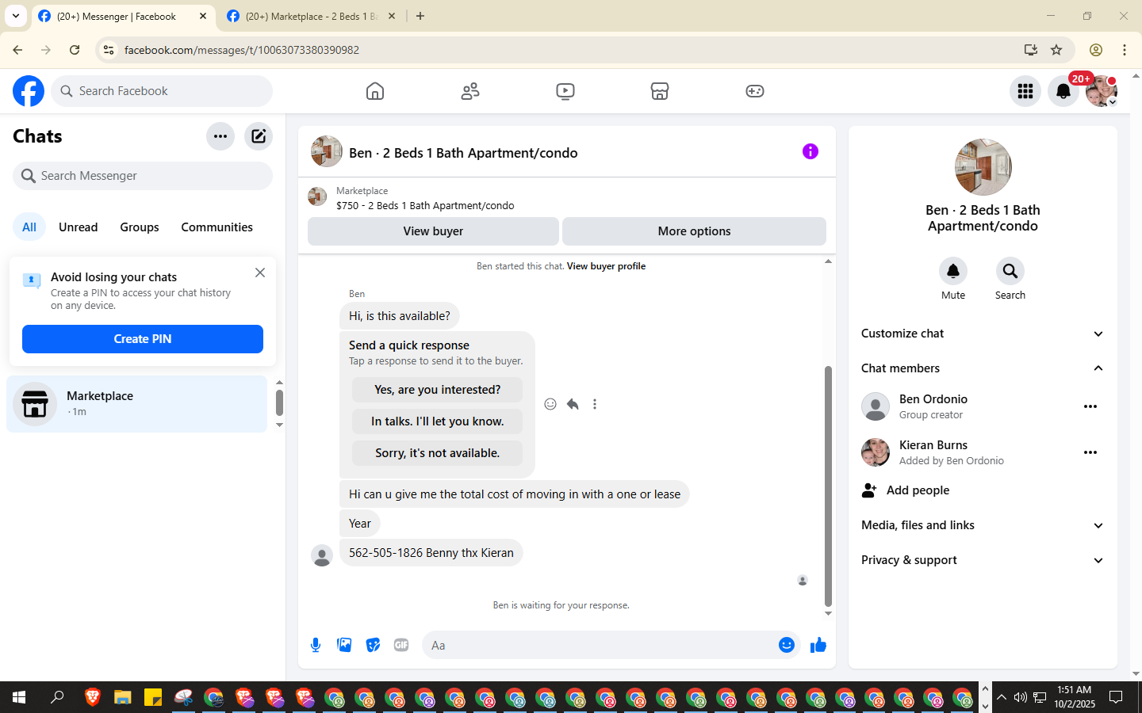Viewport: 1142px width, 713px height.
Task: Open the volume control in tray
Action: (x=1021, y=697)
